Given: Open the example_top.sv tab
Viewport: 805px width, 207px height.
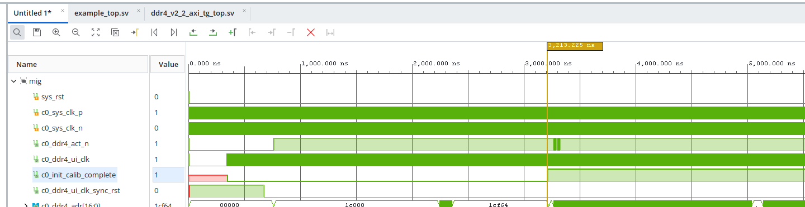Looking at the screenshot, I should pos(101,13).
